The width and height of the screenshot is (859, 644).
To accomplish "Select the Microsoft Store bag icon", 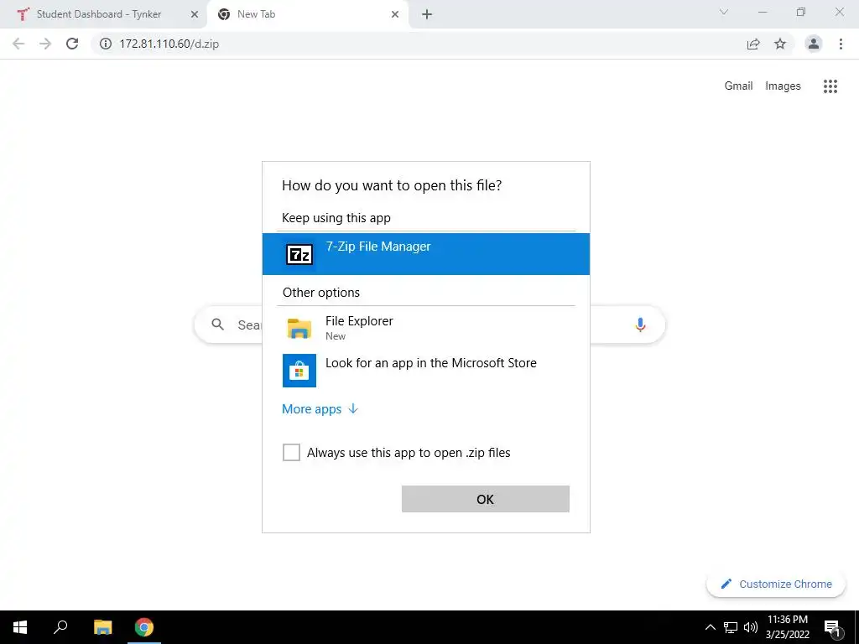I will (299, 371).
